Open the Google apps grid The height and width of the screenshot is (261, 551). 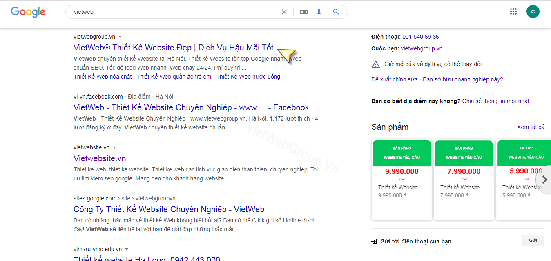(513, 11)
